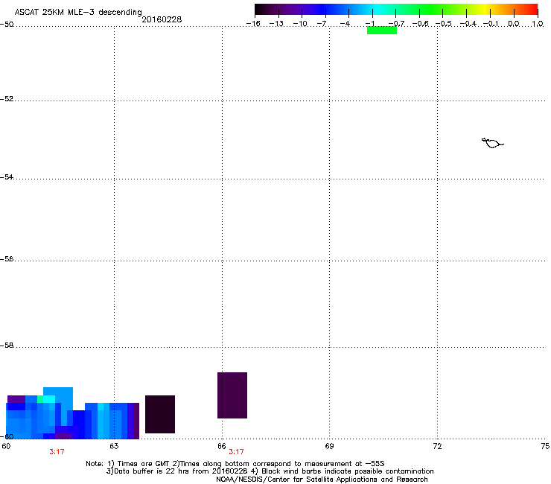The image size is (551, 484).
Task: Click the red 3:17 label beside longitude 66
Action: [x=236, y=452]
